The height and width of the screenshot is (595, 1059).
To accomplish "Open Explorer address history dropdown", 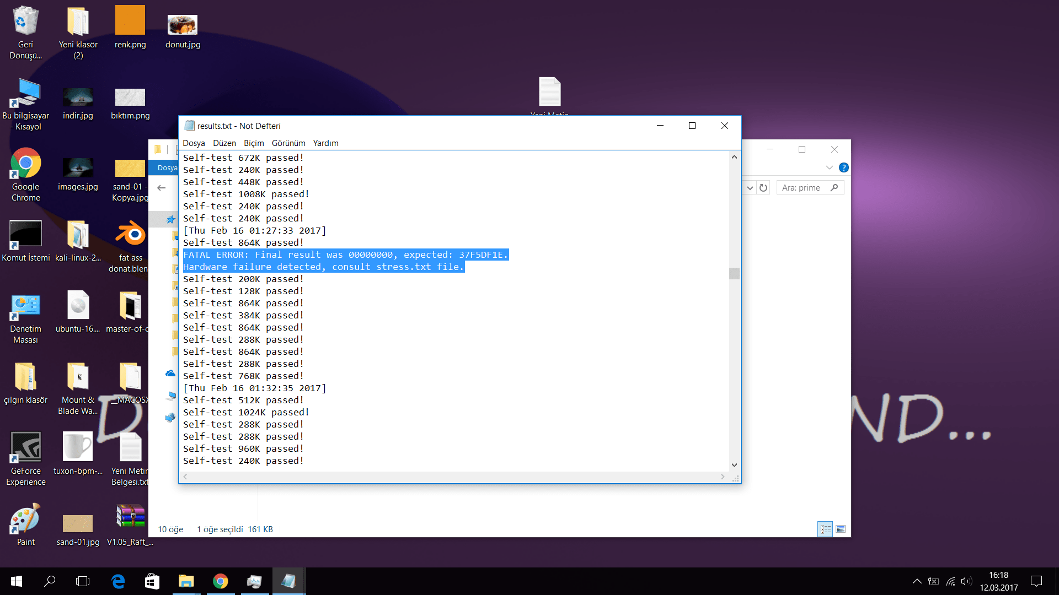I will (x=750, y=188).
